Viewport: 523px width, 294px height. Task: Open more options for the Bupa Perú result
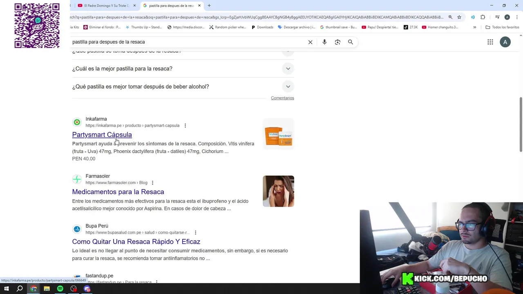pyautogui.click(x=195, y=233)
